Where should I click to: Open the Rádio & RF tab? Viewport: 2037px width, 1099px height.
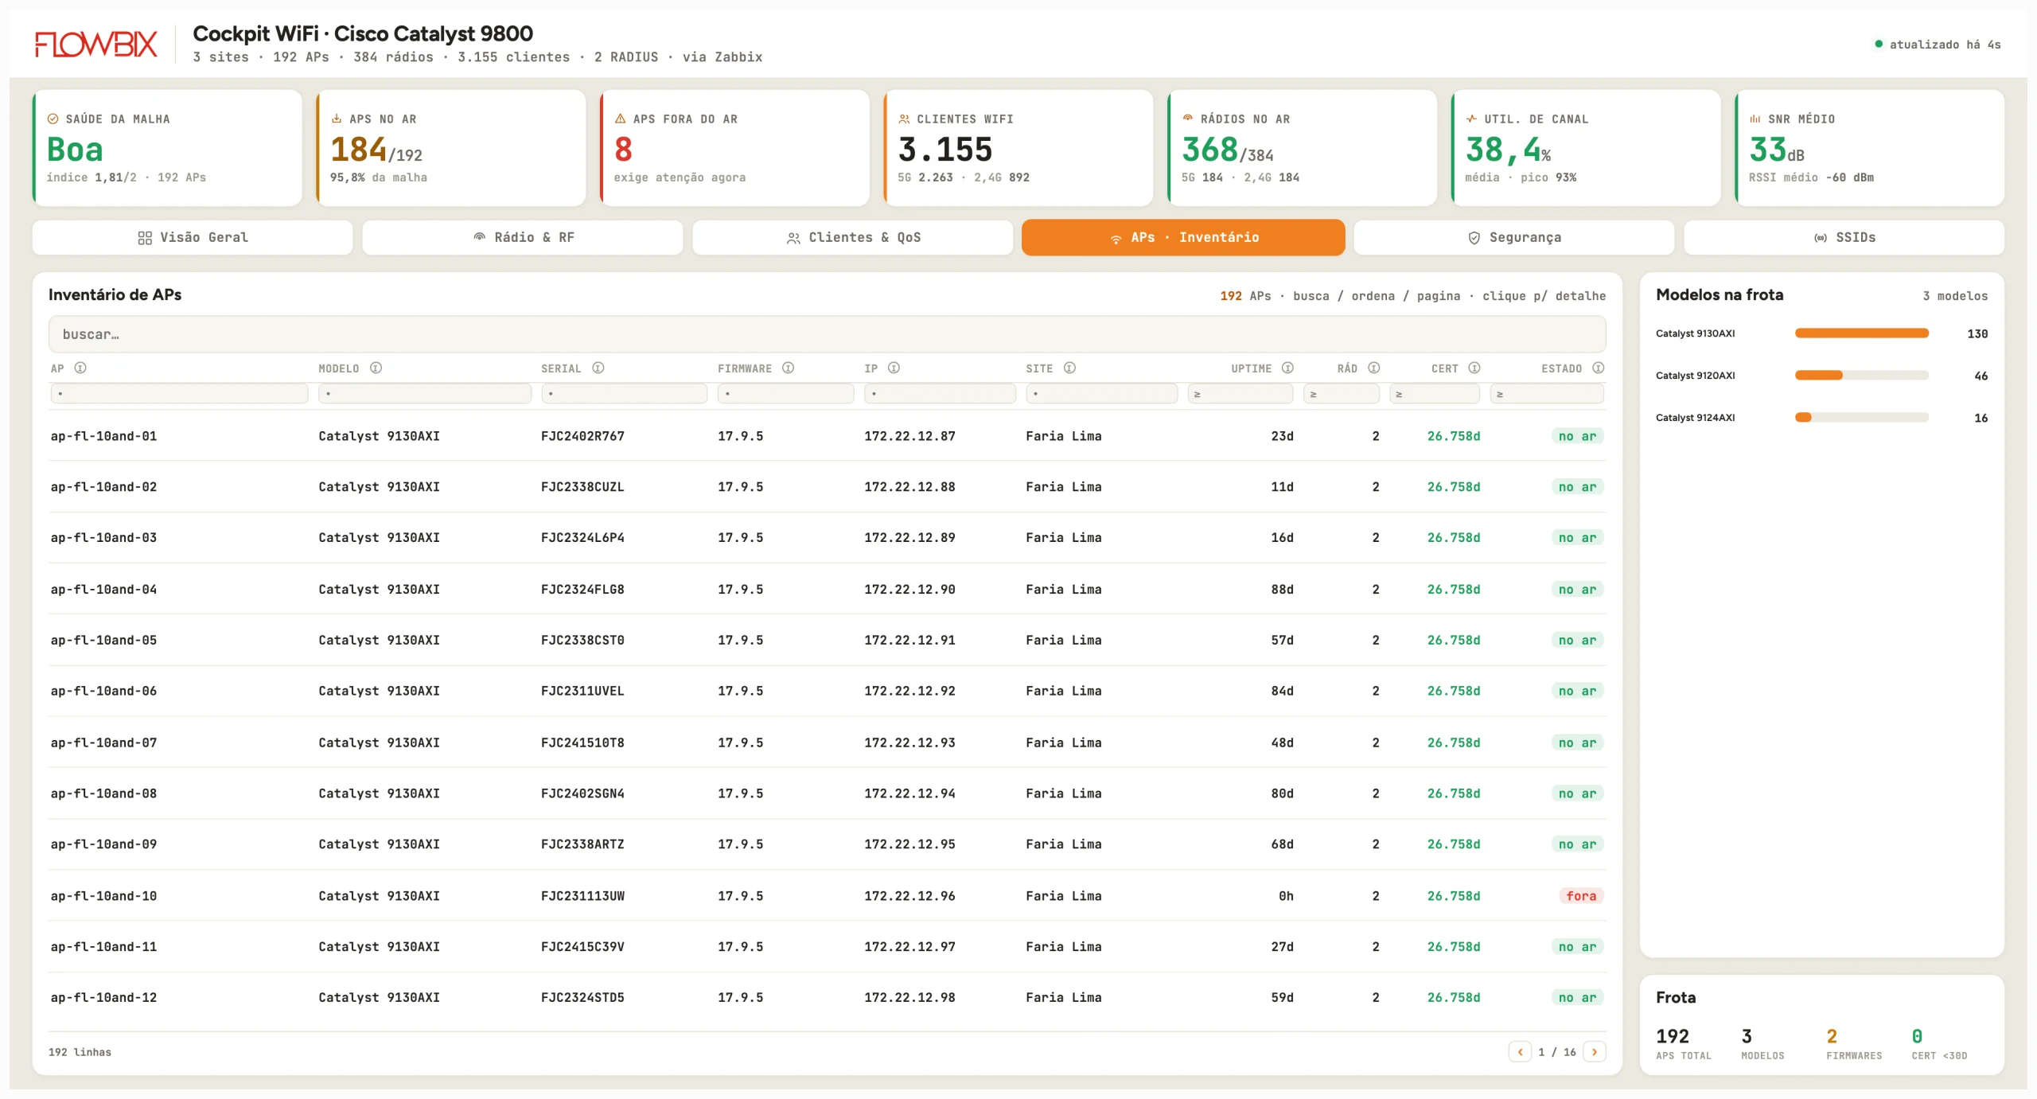point(523,237)
